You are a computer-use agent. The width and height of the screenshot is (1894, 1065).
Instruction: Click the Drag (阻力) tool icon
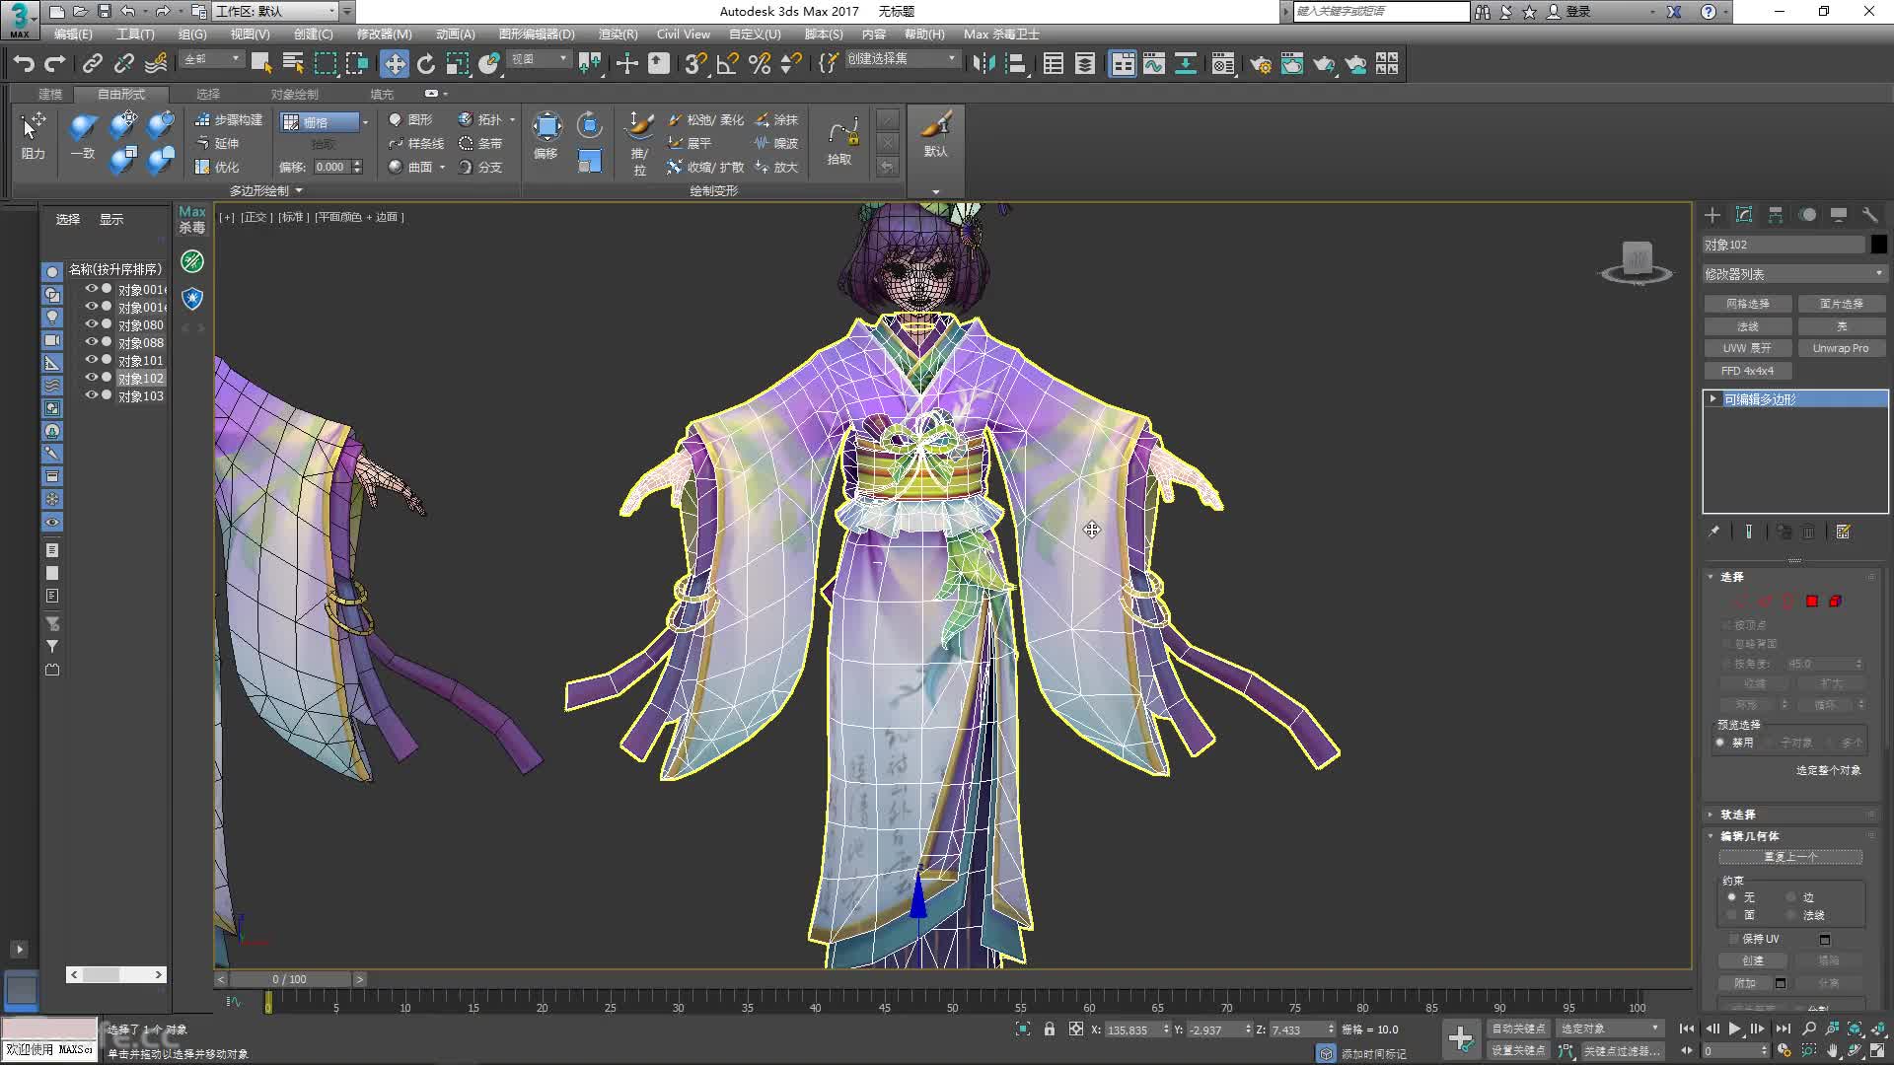click(x=33, y=135)
